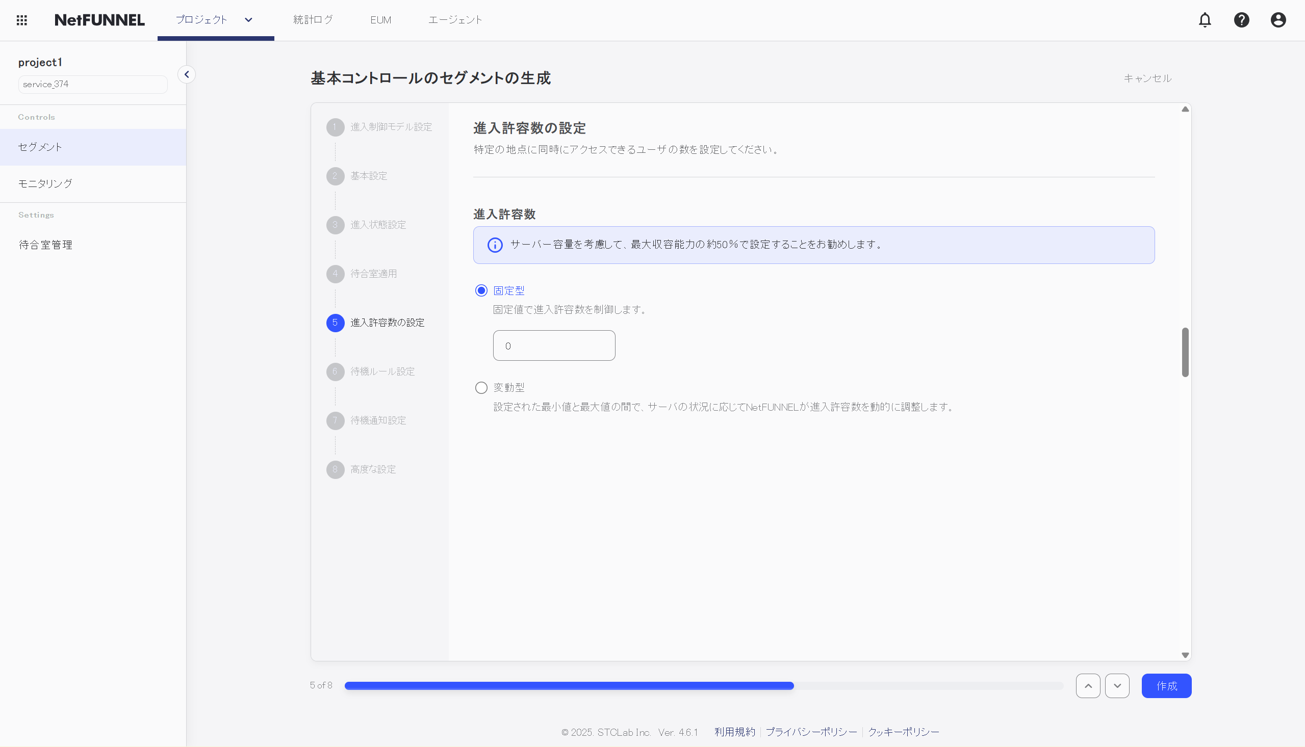Click the info icon in the blue recommendation banner
The height and width of the screenshot is (747, 1305).
coord(494,245)
